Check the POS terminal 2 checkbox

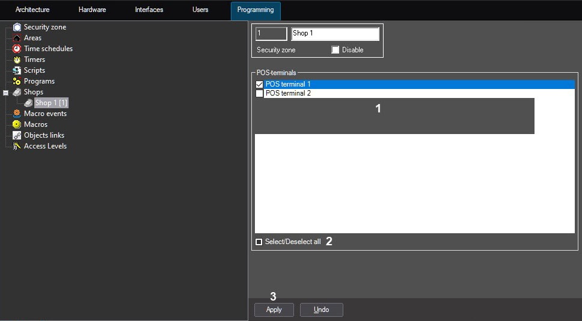pos(260,94)
